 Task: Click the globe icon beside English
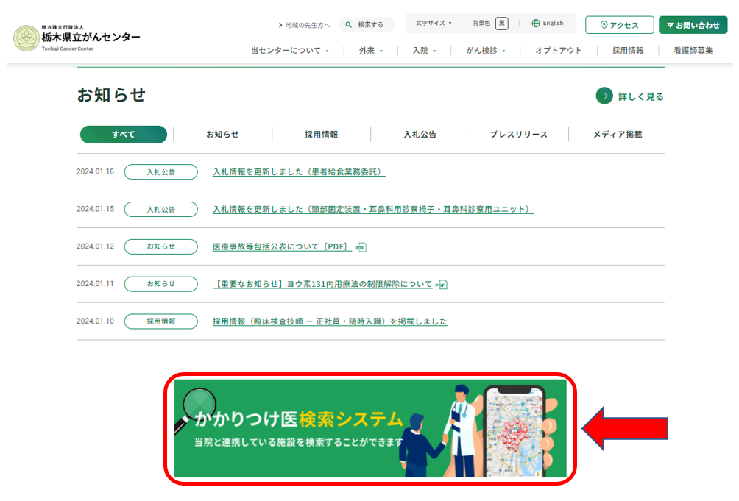point(535,24)
